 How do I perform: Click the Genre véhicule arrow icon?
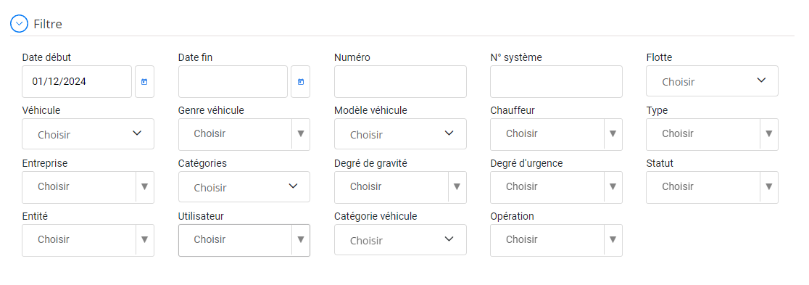point(301,133)
